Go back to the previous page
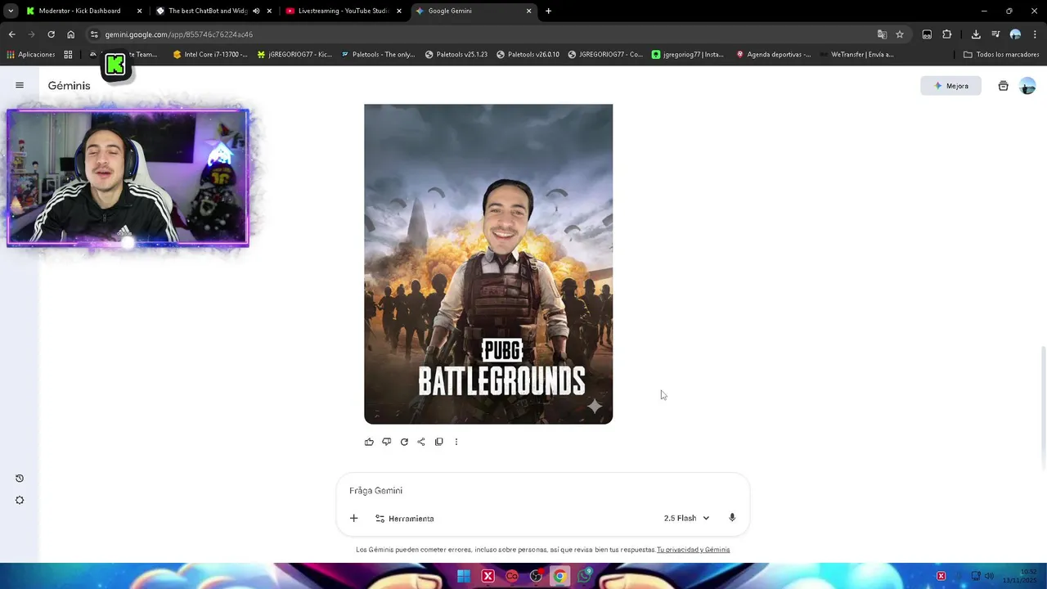Viewport: 1047px width, 589px height. (11, 34)
